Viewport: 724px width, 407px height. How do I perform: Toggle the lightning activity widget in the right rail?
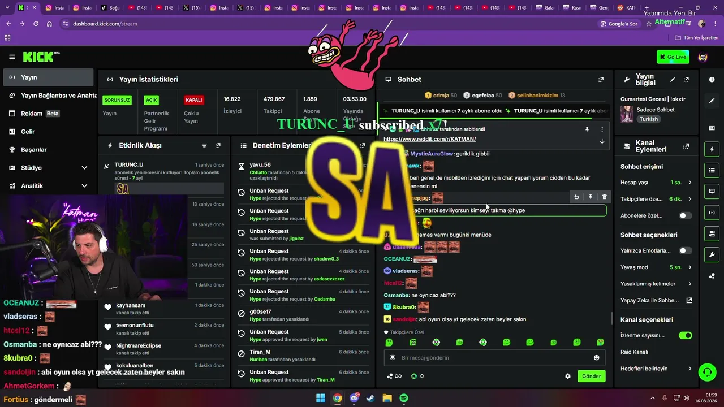[712, 149]
